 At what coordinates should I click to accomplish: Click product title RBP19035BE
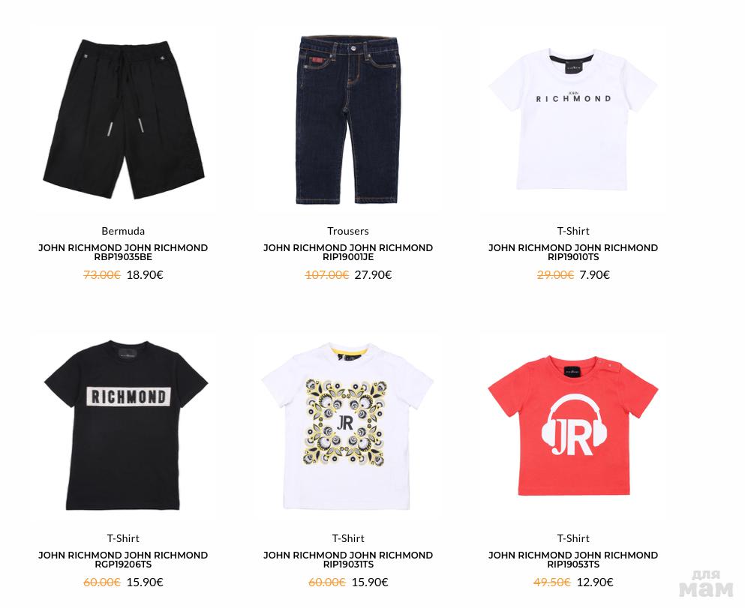pos(123,253)
